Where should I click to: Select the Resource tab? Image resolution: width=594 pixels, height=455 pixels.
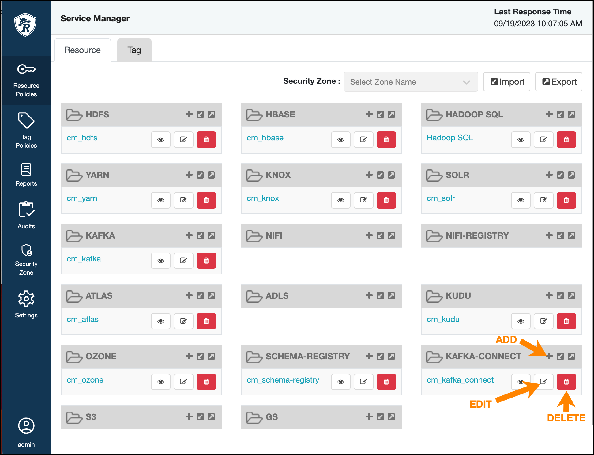82,50
